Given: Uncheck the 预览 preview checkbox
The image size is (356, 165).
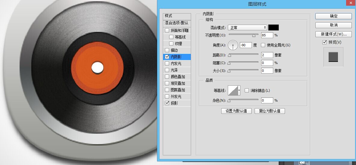Looking at the screenshot, I should (324, 42).
